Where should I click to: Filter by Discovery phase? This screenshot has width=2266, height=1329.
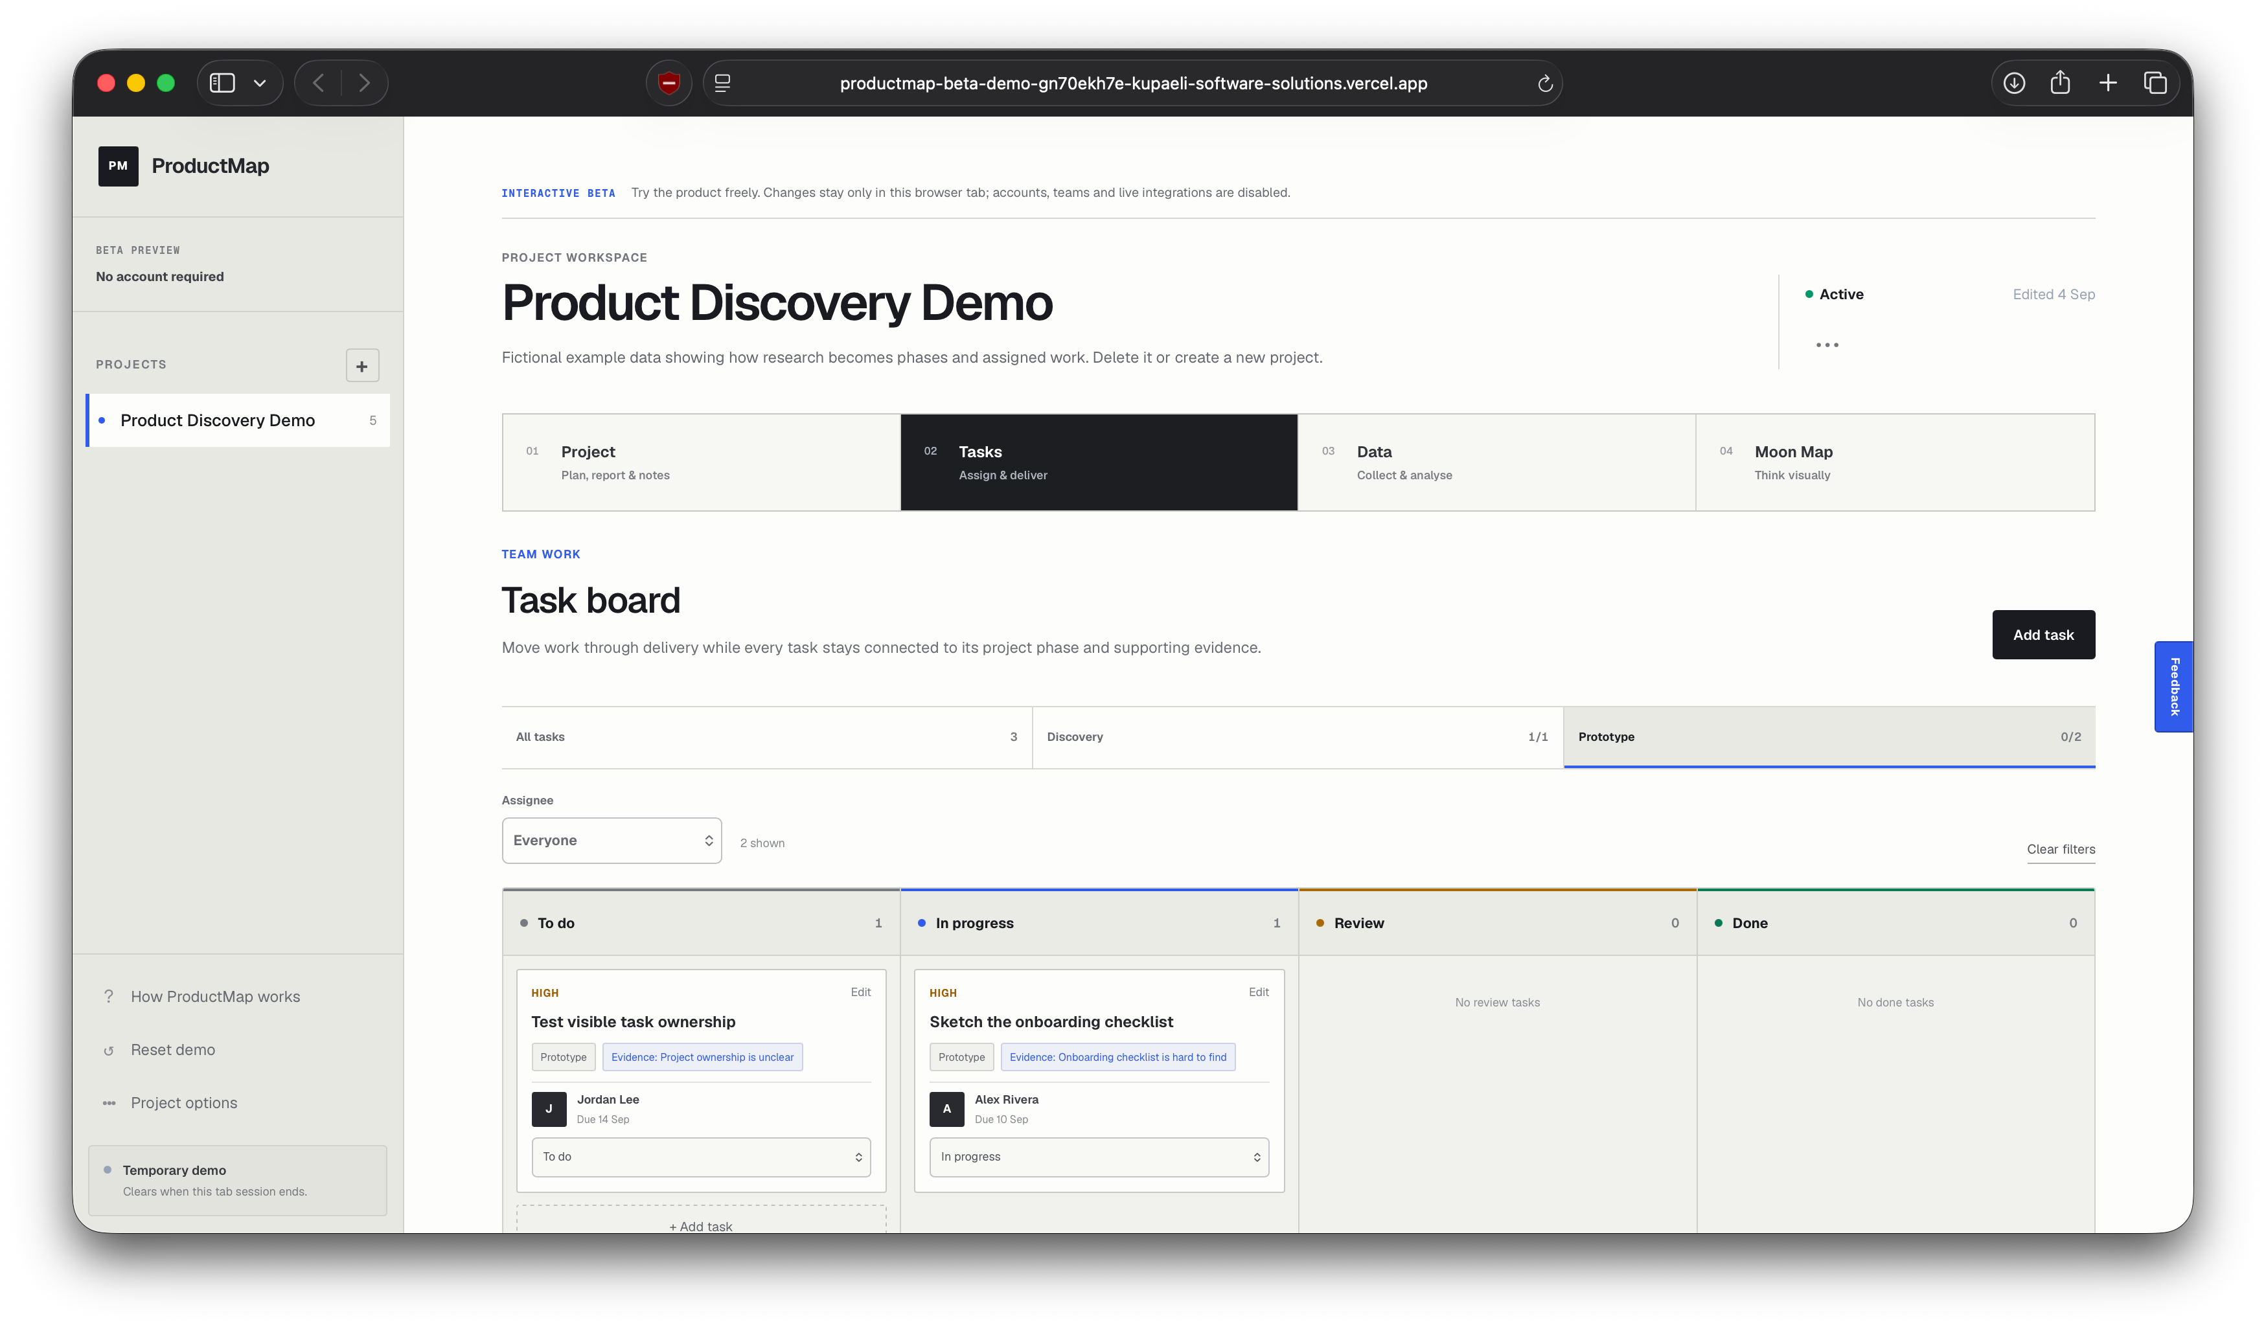click(1298, 737)
